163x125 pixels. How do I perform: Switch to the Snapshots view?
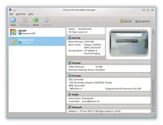[142, 21]
